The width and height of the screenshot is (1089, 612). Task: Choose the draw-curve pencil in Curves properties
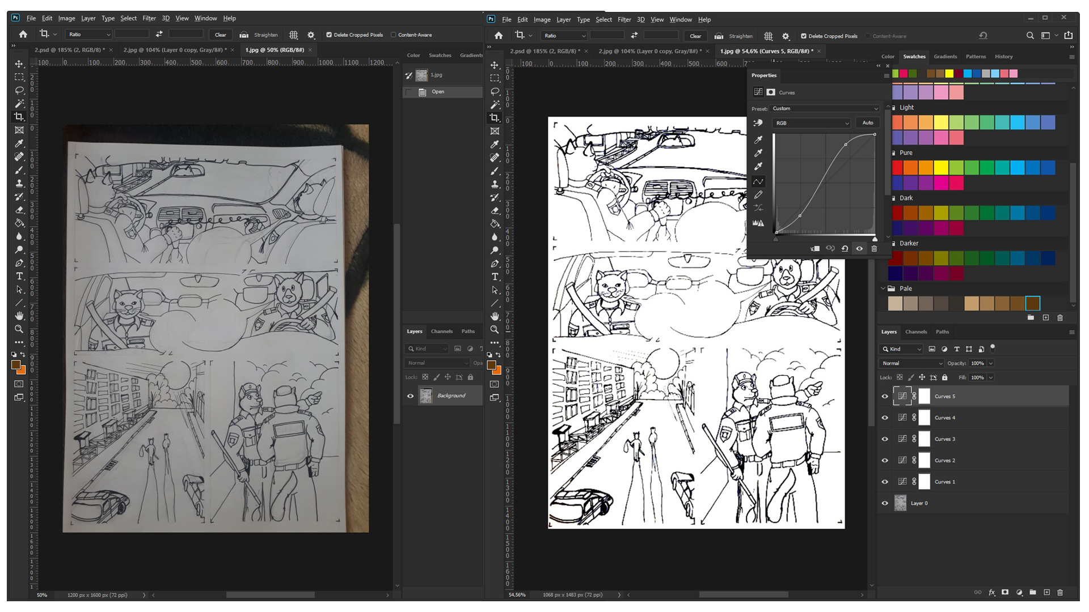click(x=758, y=195)
